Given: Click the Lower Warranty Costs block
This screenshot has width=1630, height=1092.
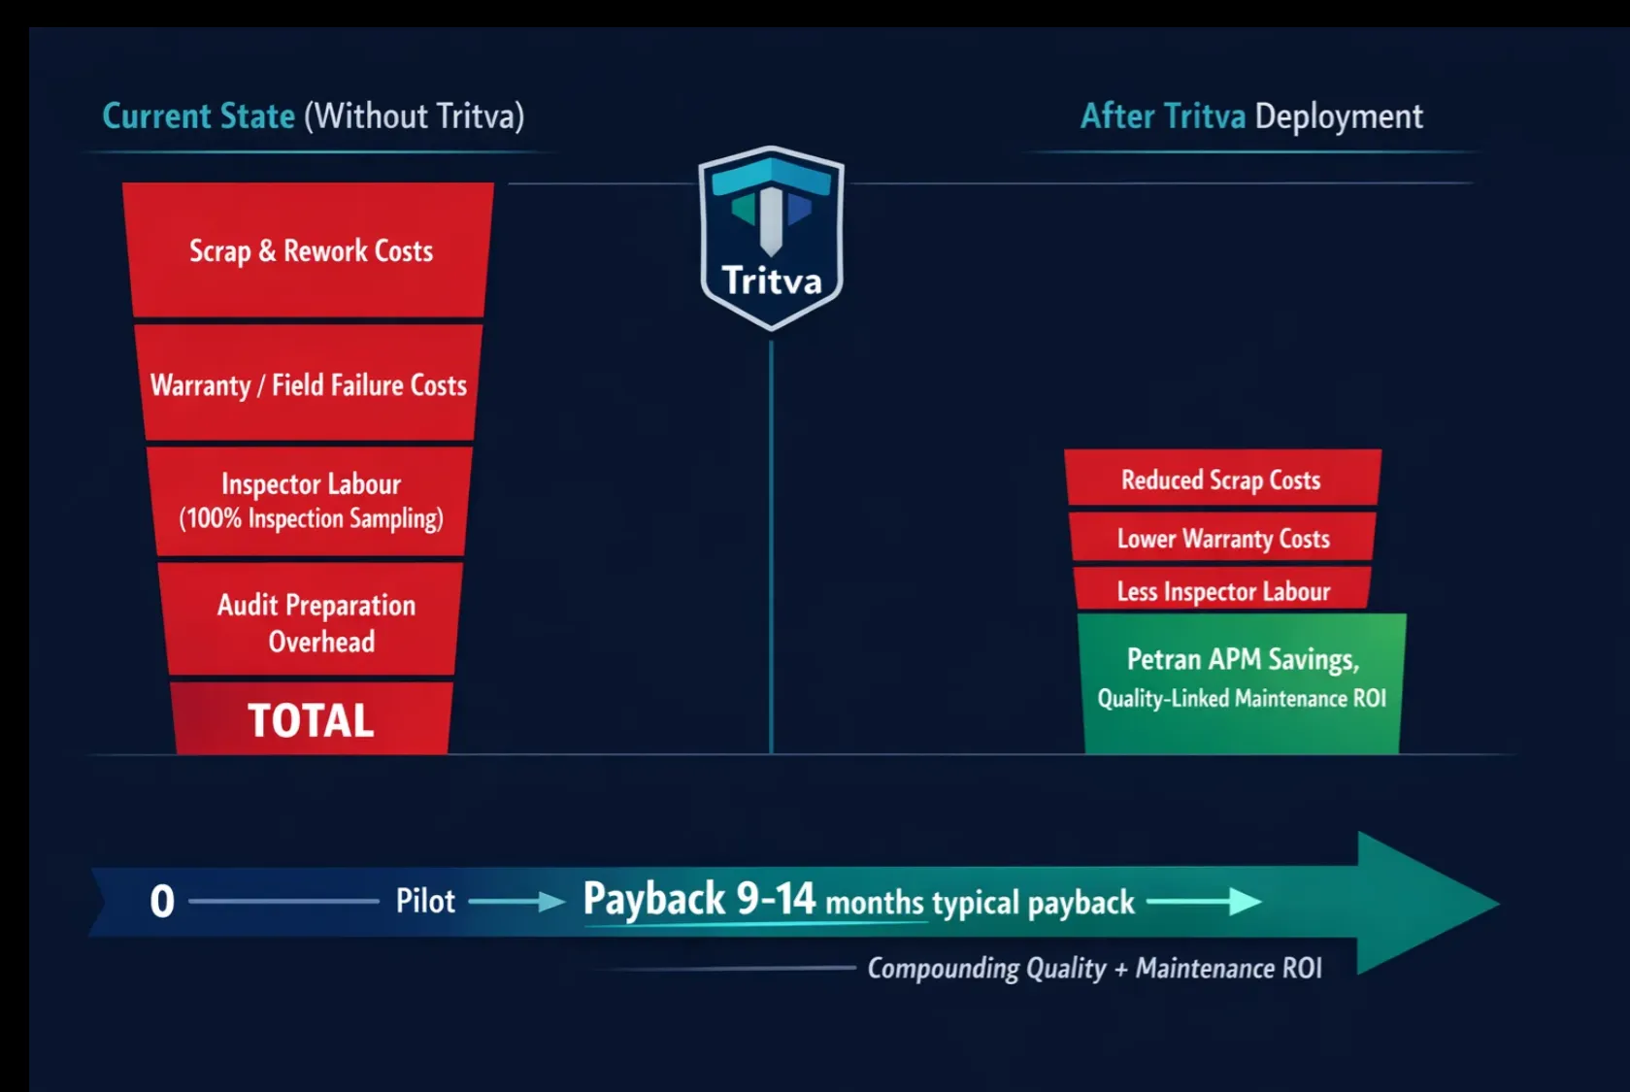Looking at the screenshot, I should pyautogui.click(x=1222, y=538).
